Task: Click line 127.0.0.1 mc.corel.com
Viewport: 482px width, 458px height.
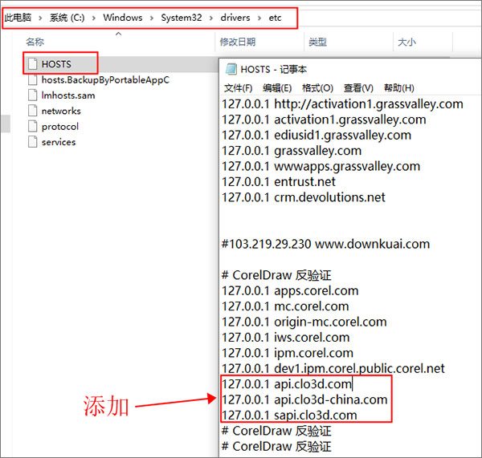Action: click(285, 306)
